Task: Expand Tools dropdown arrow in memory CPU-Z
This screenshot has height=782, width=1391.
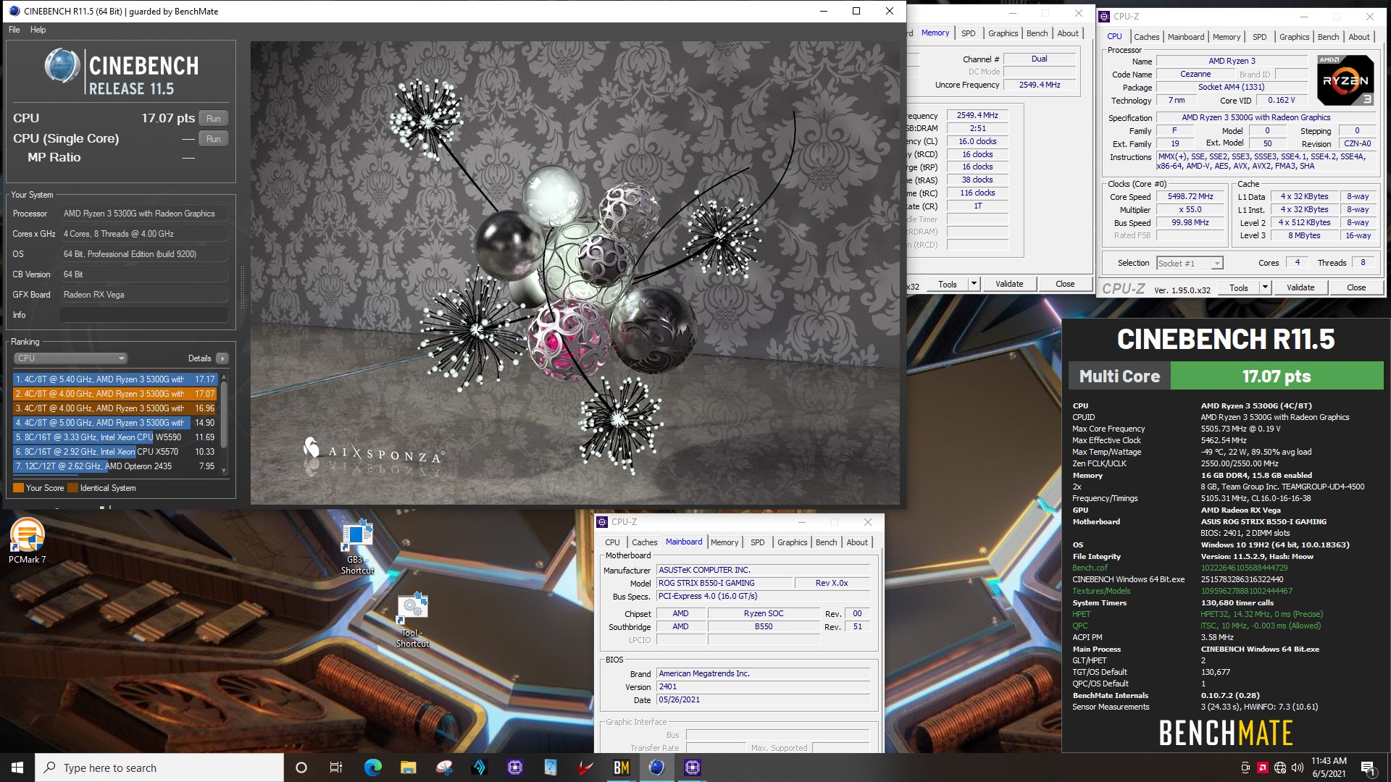Action: tap(974, 284)
